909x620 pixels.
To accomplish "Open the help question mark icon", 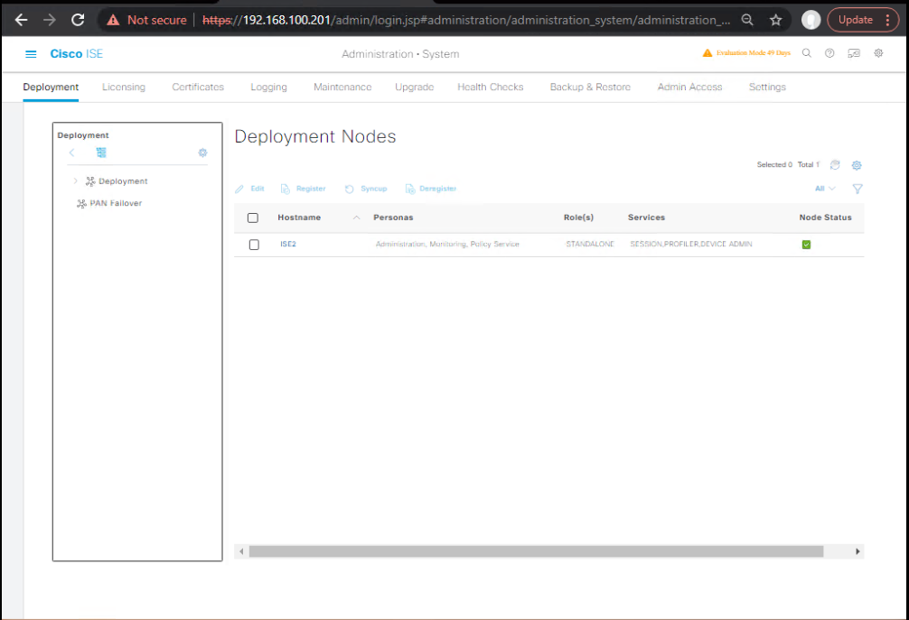I will click(829, 53).
